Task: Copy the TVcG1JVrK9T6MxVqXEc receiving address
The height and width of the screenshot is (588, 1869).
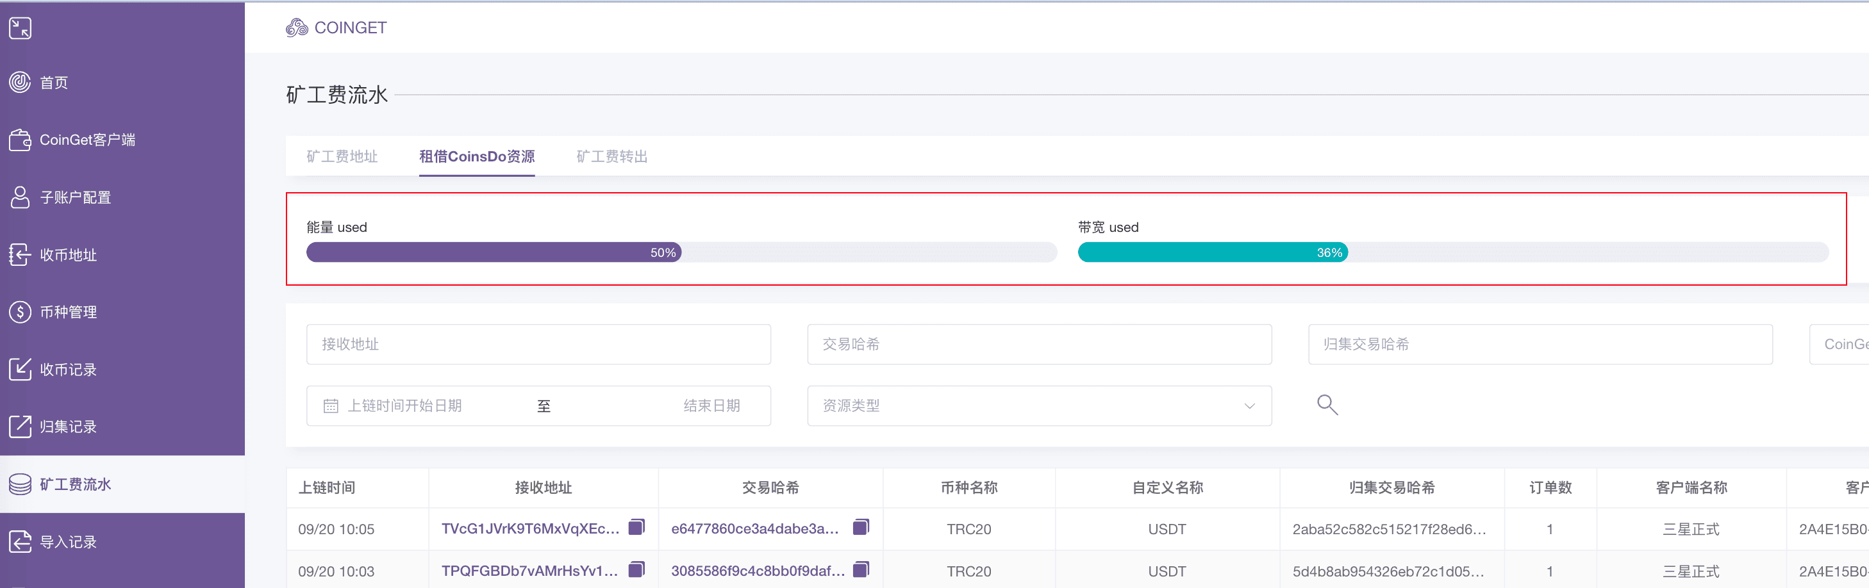Action: click(x=636, y=527)
